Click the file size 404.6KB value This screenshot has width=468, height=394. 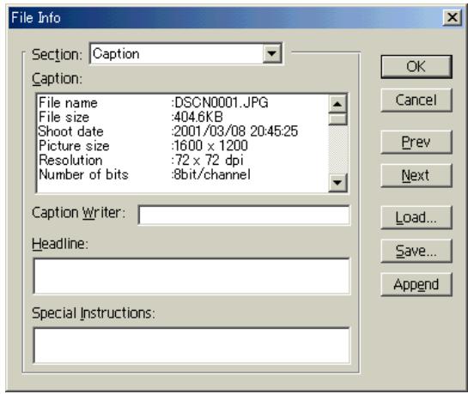198,117
